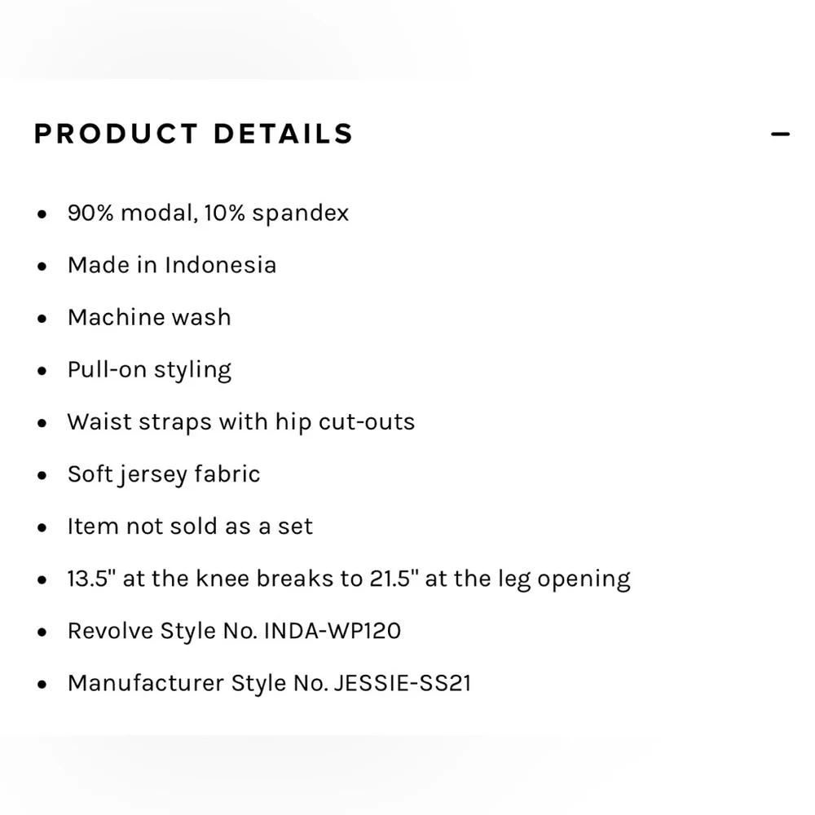The width and height of the screenshot is (815, 815).
Task: Click "Item not sold as a set"
Action: pyautogui.click(x=190, y=526)
